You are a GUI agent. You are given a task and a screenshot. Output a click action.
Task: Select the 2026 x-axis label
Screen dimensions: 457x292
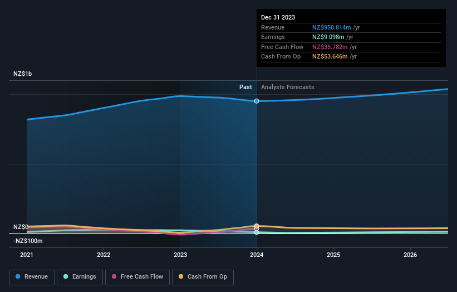[410, 255]
